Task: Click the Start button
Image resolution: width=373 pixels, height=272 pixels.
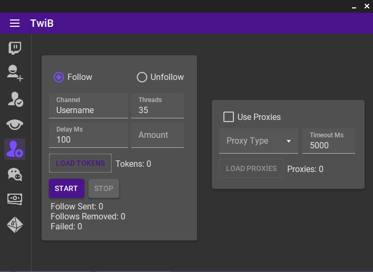Action: click(66, 188)
